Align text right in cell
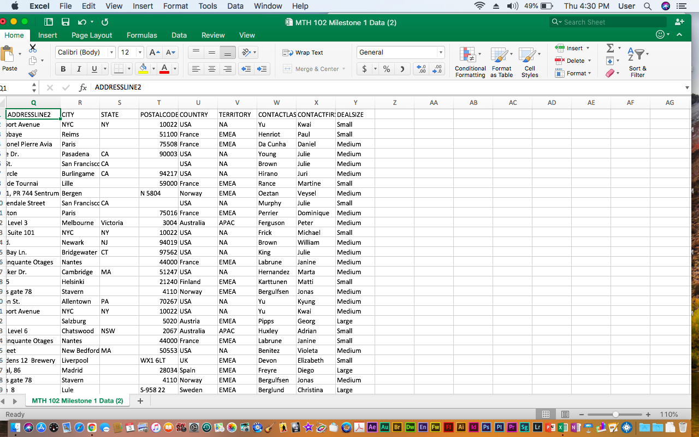Viewport: 699px width, 437px height. click(x=228, y=69)
